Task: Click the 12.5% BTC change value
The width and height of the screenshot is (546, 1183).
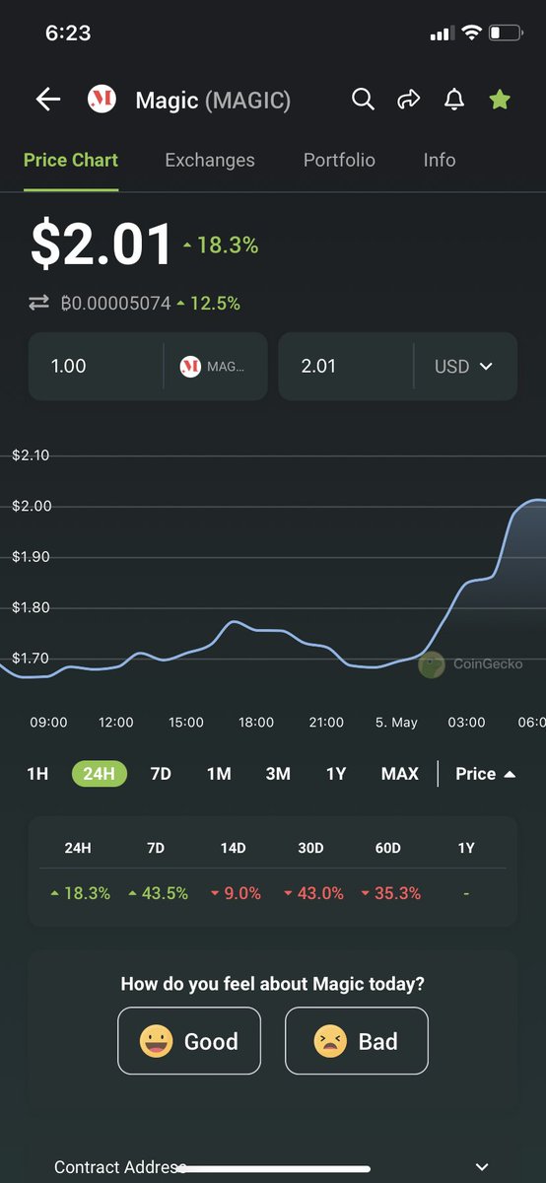Action: 208,304
